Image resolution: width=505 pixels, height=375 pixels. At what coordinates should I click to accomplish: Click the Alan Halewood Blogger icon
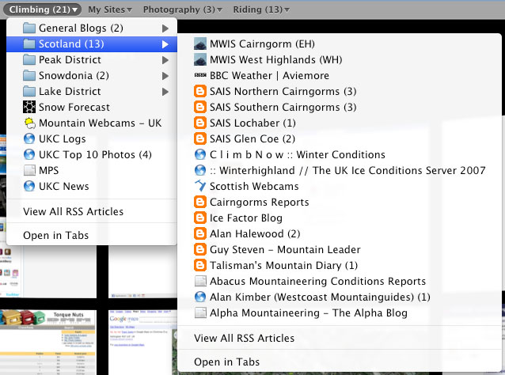200,233
